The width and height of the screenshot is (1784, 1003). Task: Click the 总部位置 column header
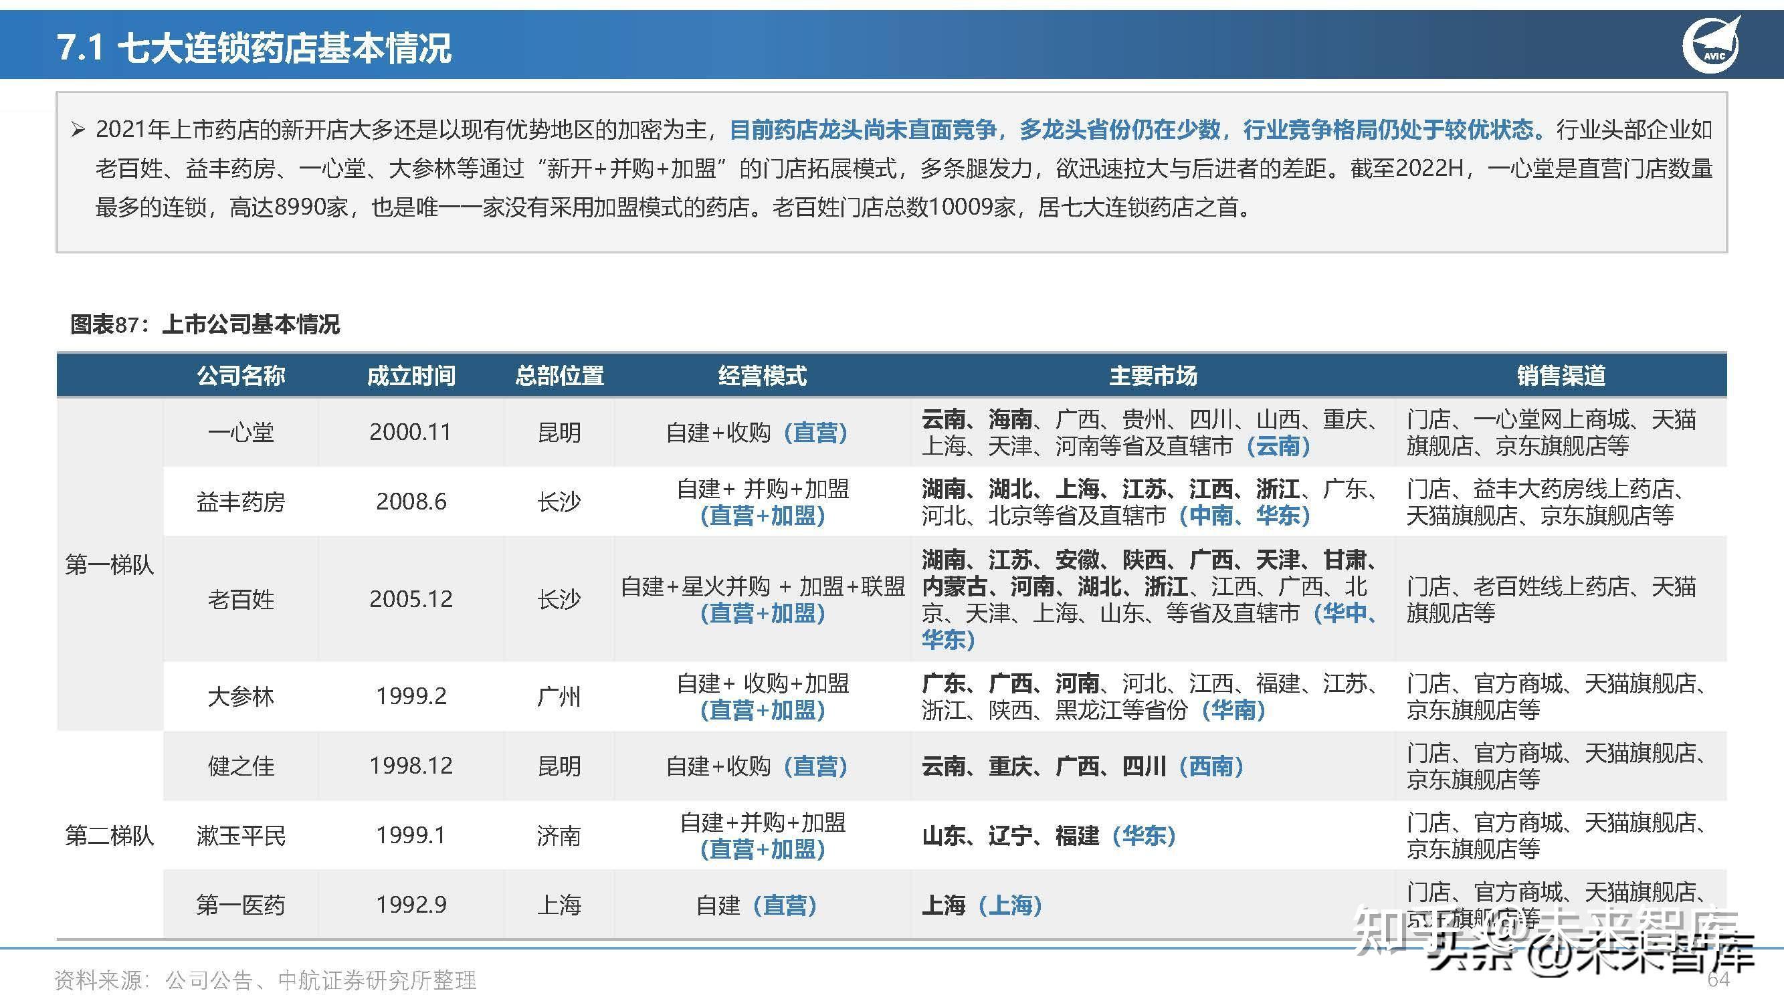[559, 375]
